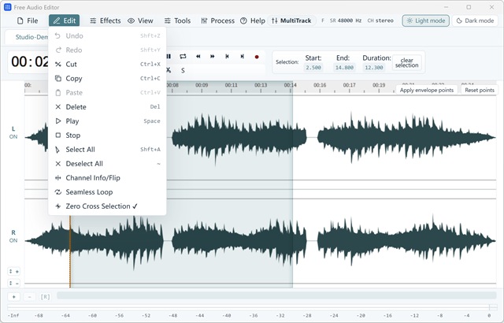Click the [R] reset zoom button

[45, 297]
